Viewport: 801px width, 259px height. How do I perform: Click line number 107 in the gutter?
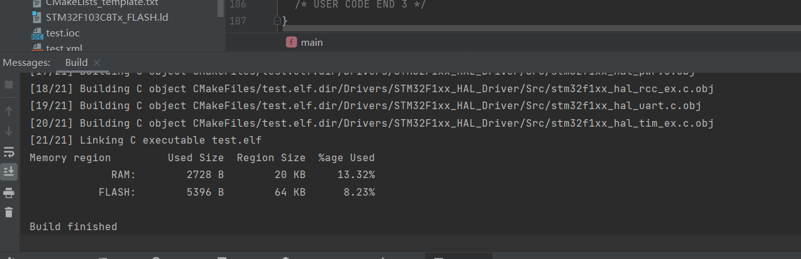click(238, 21)
